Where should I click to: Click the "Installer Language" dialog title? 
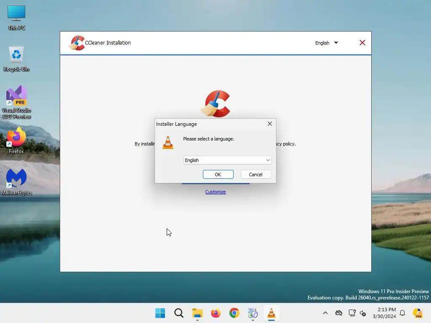click(176, 124)
